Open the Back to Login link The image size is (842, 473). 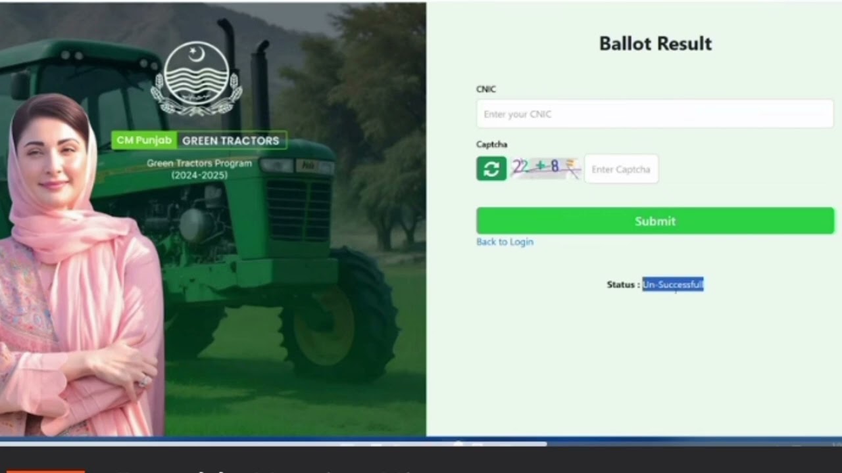(505, 242)
